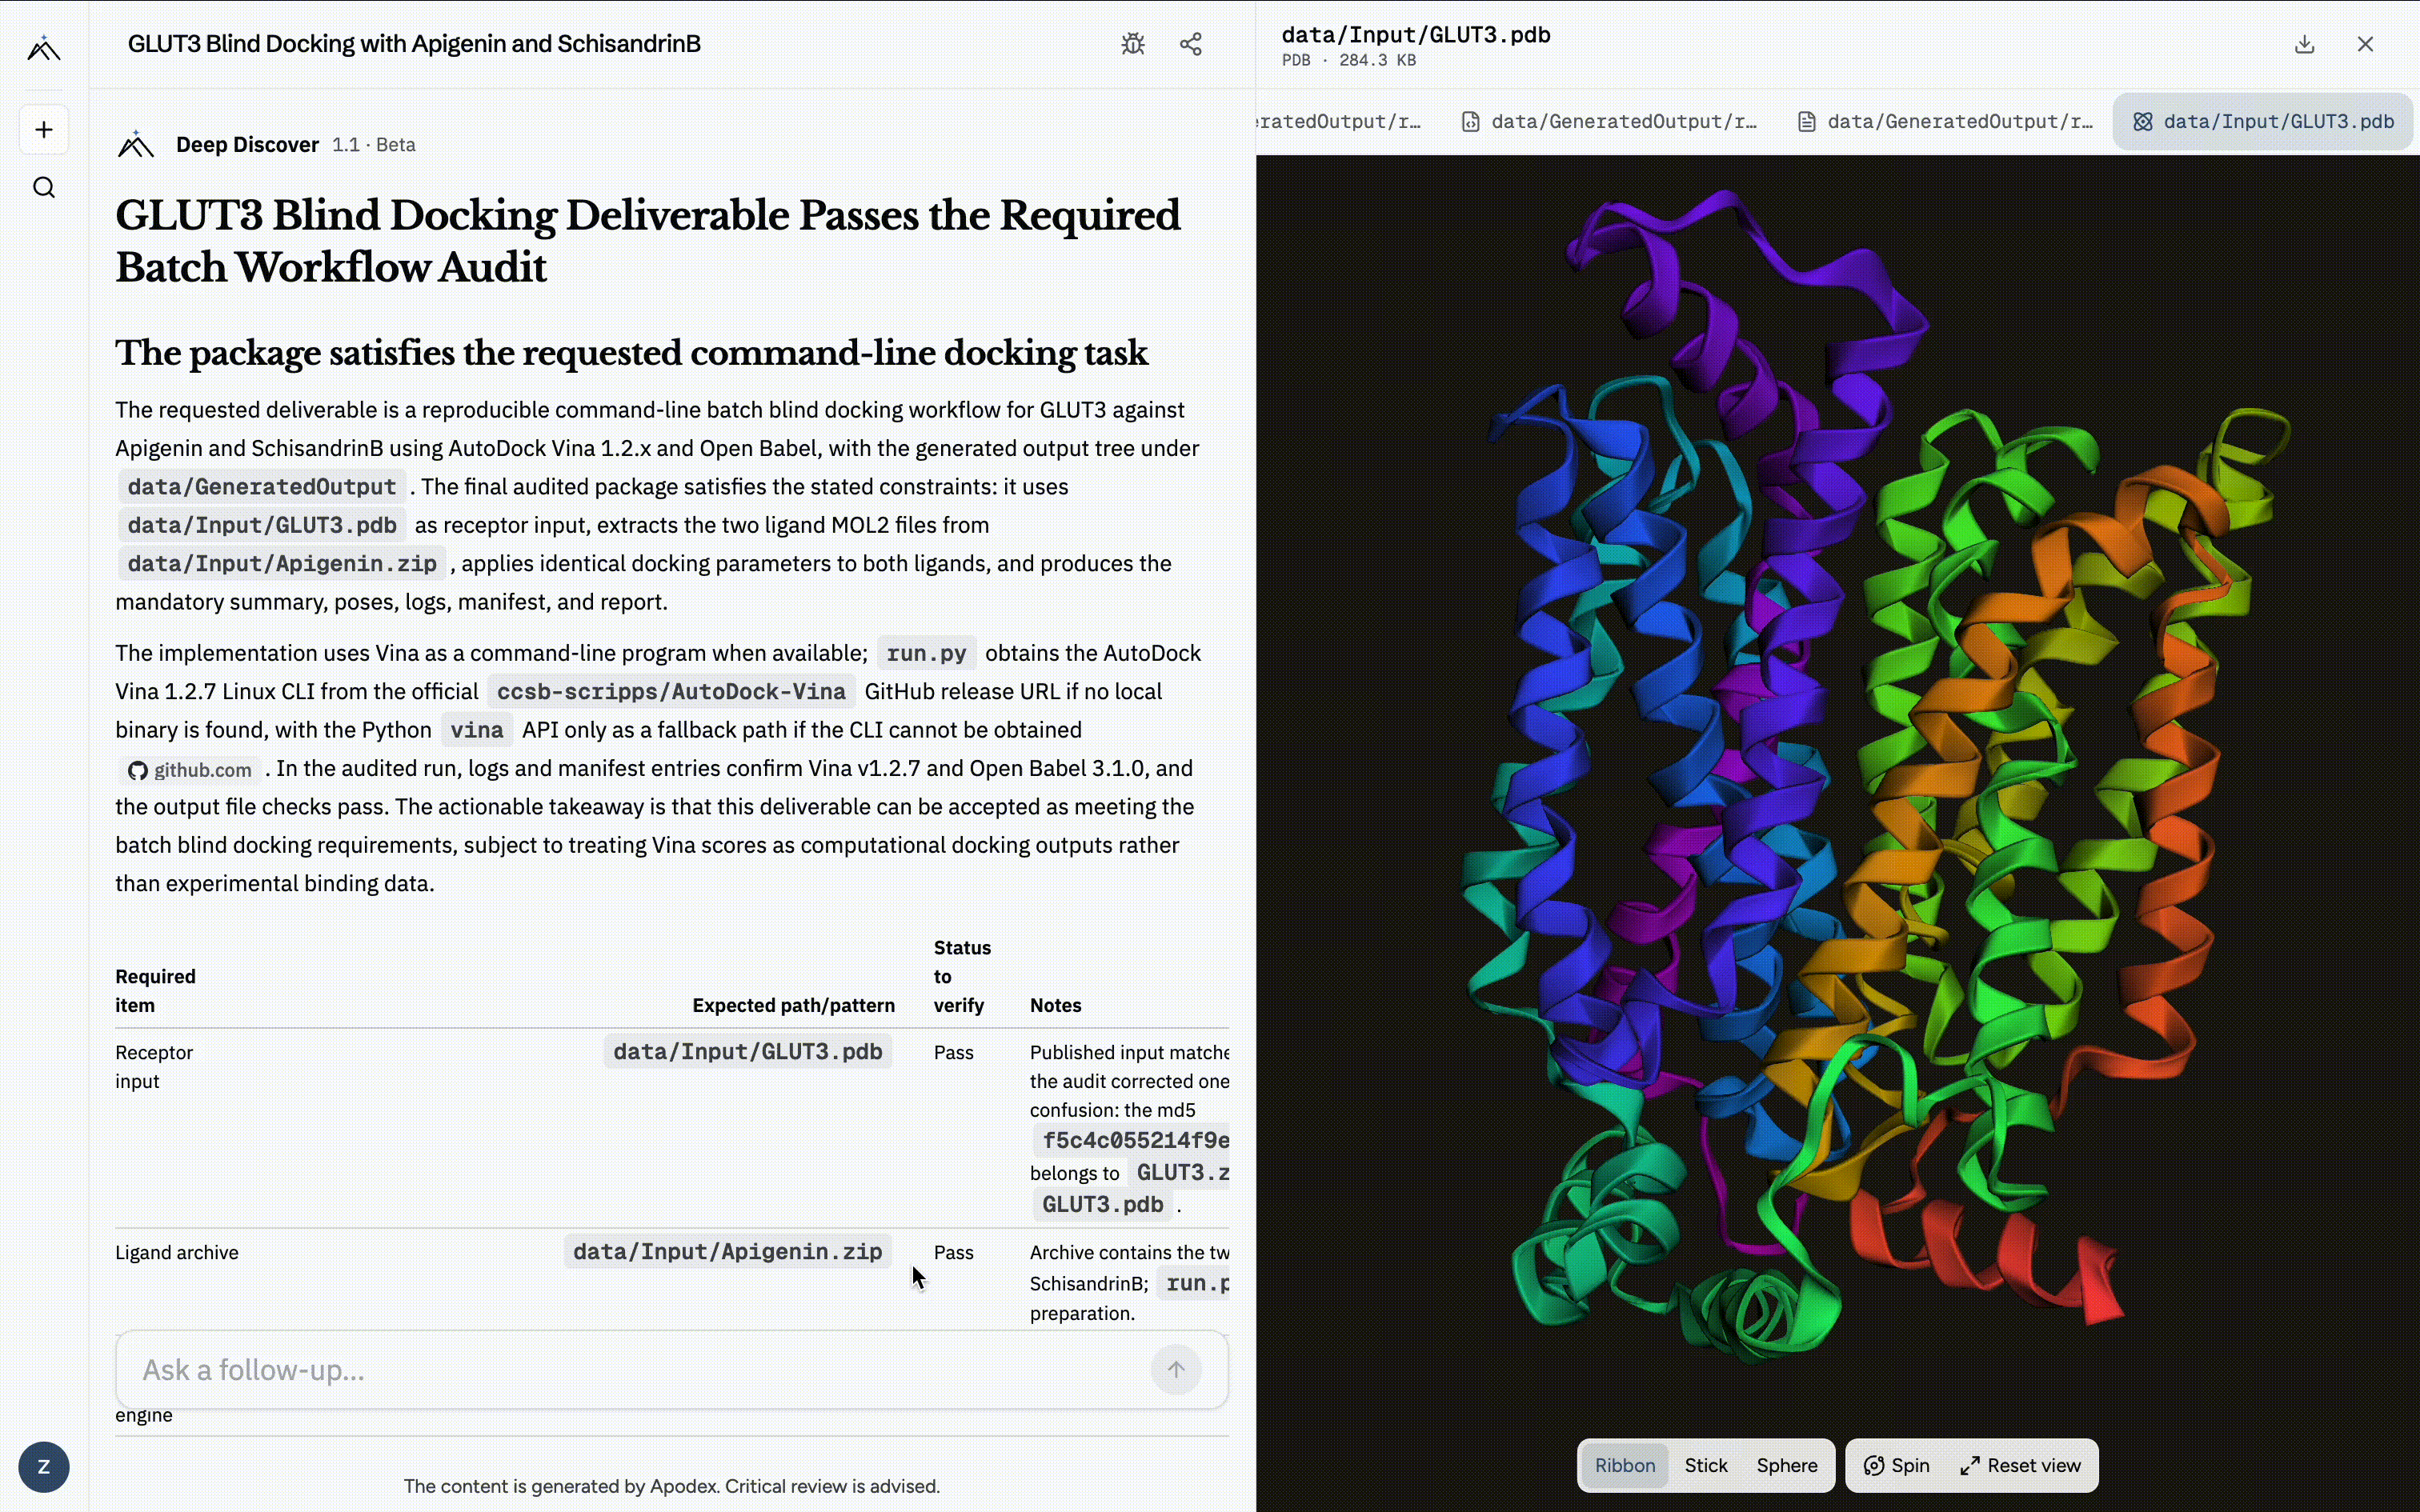Switch to Stick view mode

pos(1706,1465)
